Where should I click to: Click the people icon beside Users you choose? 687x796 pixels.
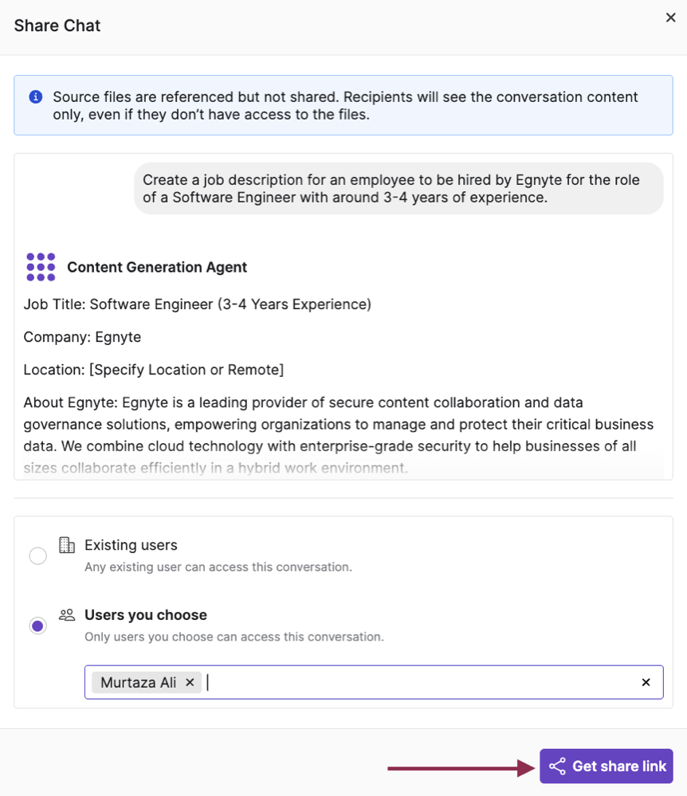[x=67, y=614]
